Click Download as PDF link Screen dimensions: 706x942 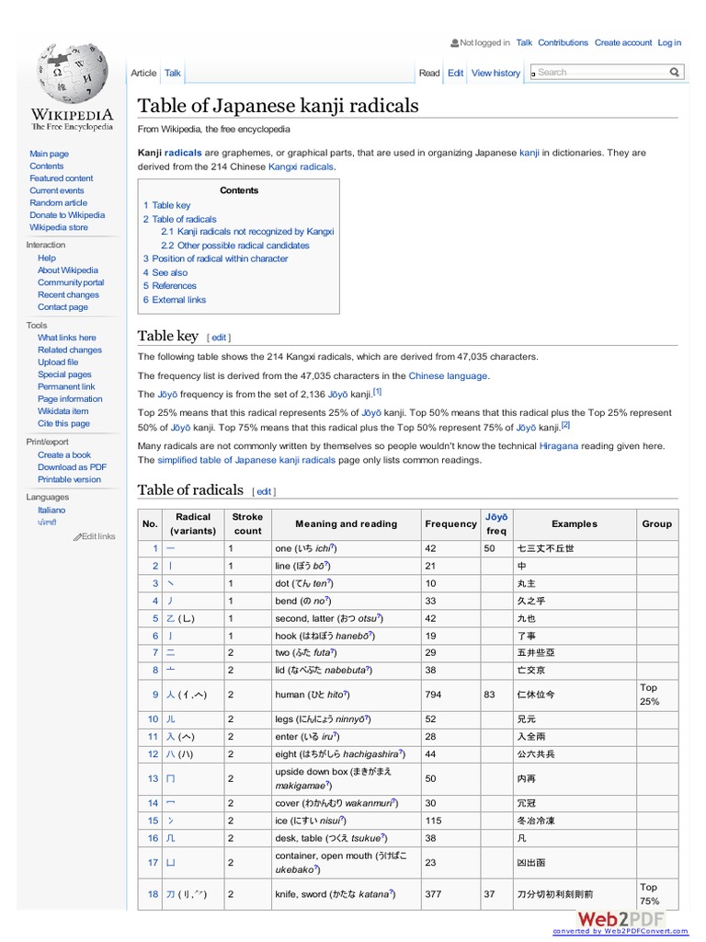pos(72,467)
